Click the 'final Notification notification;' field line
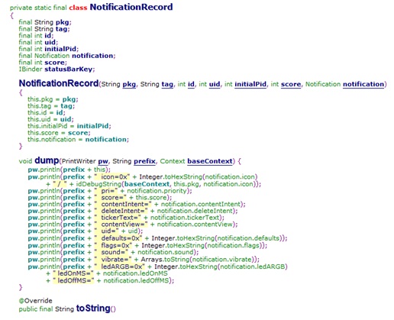The image size is (394, 320). coord(67,56)
